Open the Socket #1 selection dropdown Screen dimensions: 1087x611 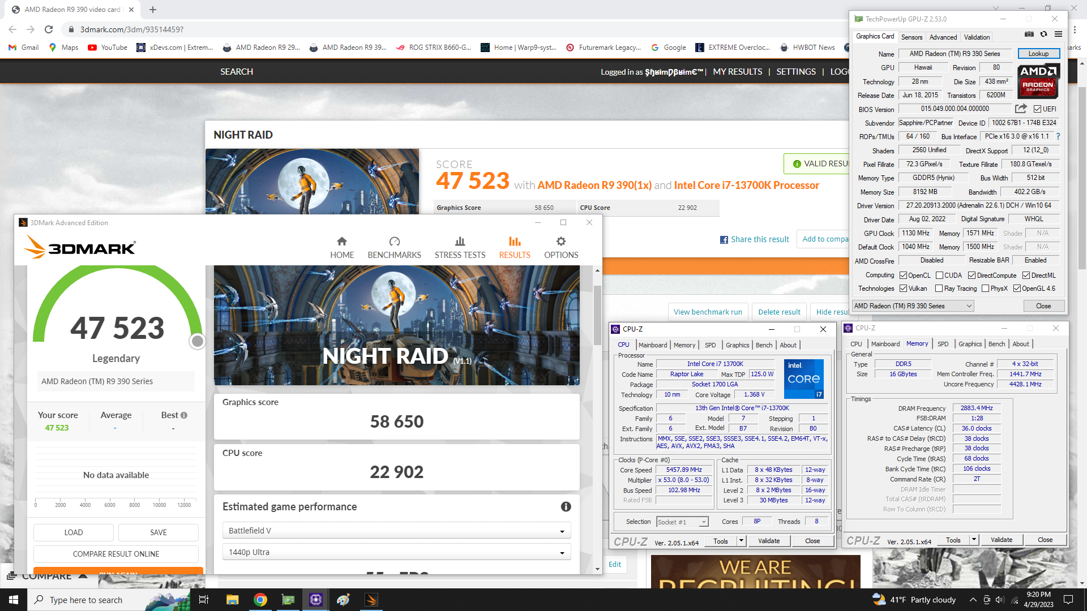pyautogui.click(x=682, y=522)
